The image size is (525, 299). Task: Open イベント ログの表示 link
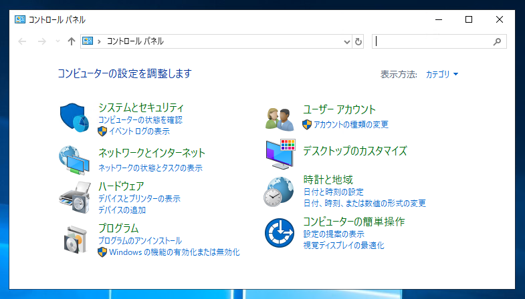[139, 131]
